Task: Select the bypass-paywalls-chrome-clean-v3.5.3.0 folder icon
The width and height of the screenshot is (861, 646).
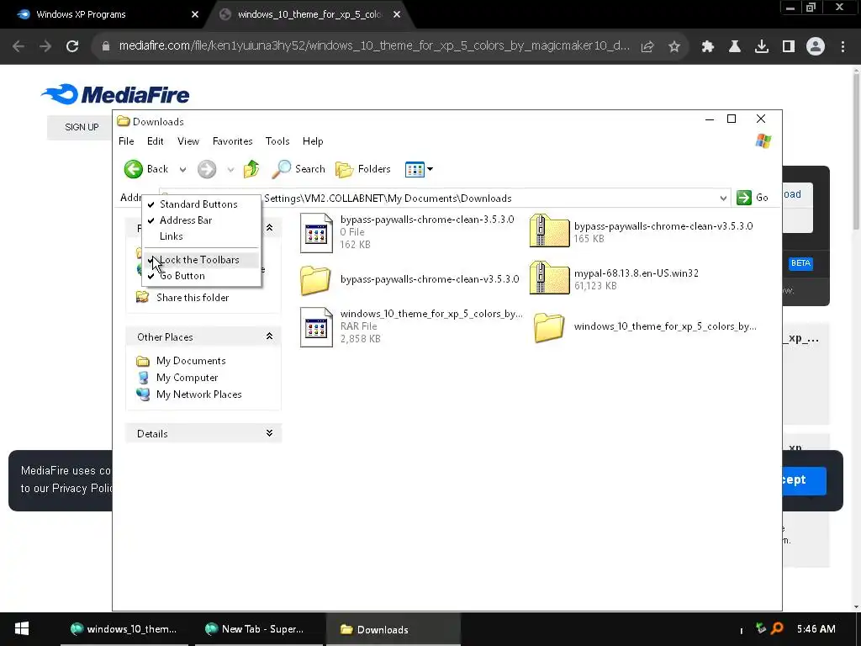Action: click(x=315, y=280)
